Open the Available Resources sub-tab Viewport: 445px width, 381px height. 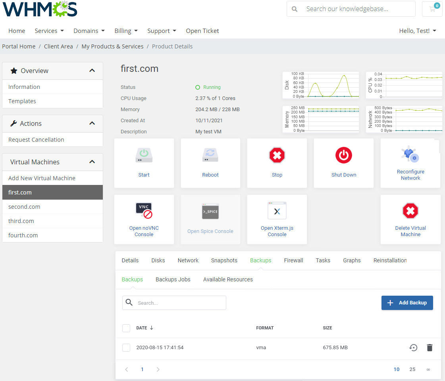pos(228,279)
